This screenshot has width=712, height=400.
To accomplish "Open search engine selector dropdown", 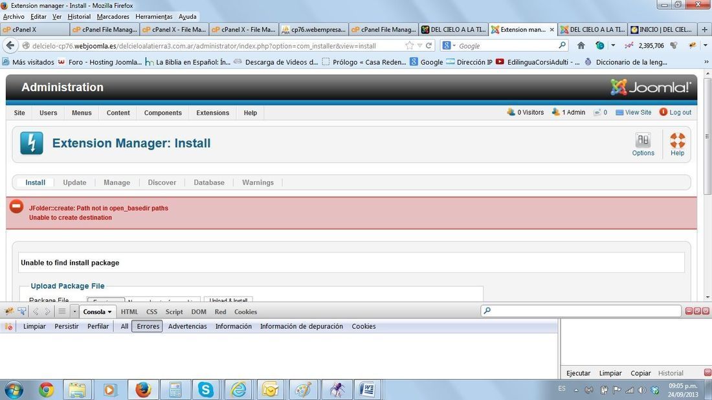I will [454, 45].
